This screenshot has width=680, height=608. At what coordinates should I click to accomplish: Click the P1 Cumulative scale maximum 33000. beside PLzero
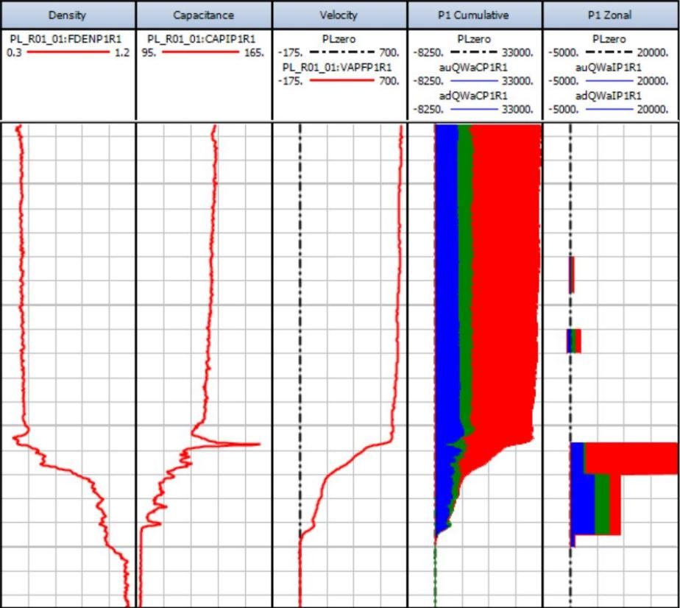[518, 53]
